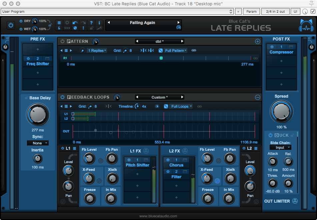Click the Feedback Loops randomize dice icon
The height and width of the screenshot is (220, 317).
click(166, 106)
